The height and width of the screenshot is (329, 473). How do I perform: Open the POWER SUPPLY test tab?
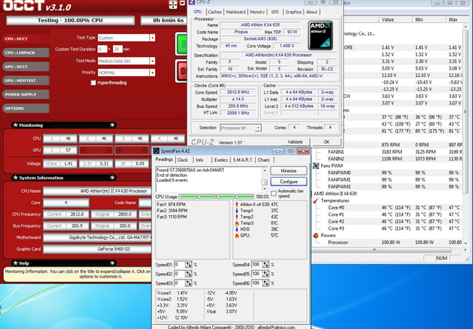click(x=26, y=94)
